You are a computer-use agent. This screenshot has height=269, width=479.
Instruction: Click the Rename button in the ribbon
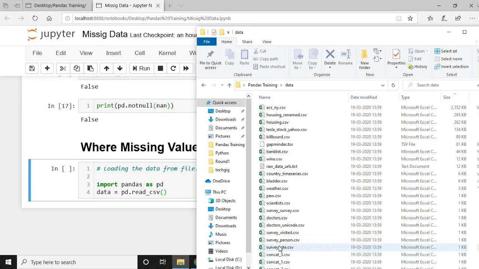[x=345, y=57]
